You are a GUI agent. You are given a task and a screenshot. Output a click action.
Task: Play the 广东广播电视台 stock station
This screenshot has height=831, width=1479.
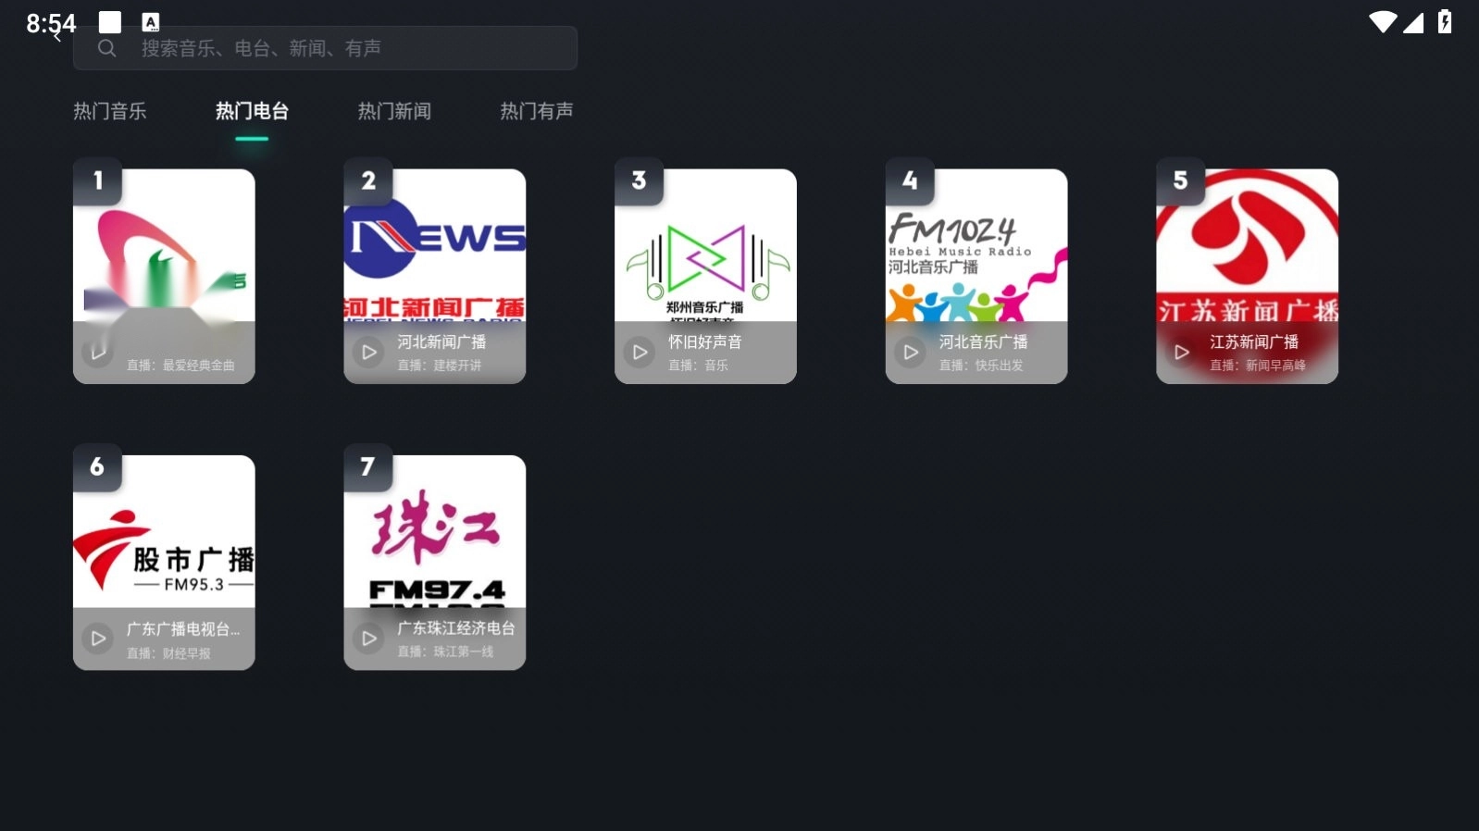(97, 639)
